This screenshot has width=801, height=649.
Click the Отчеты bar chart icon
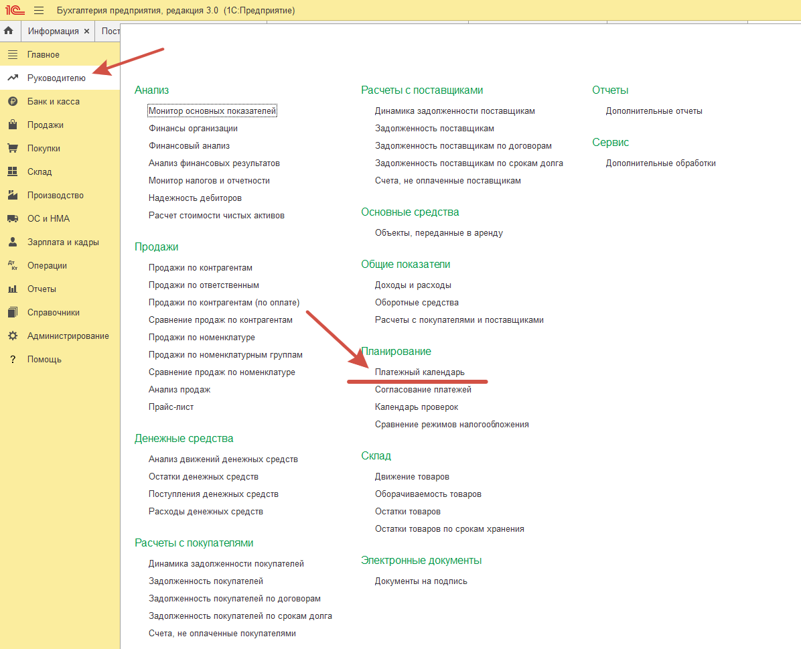13,289
